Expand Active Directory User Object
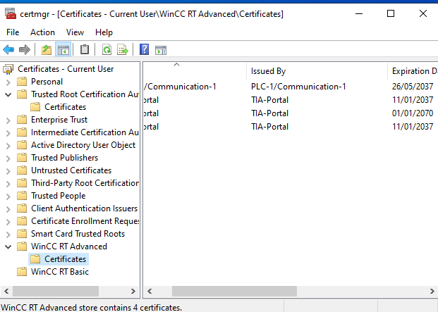 click(x=8, y=146)
